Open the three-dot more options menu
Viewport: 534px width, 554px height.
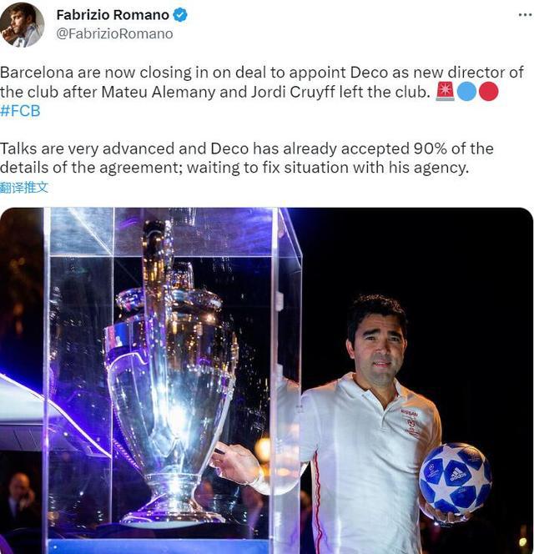coord(526,15)
